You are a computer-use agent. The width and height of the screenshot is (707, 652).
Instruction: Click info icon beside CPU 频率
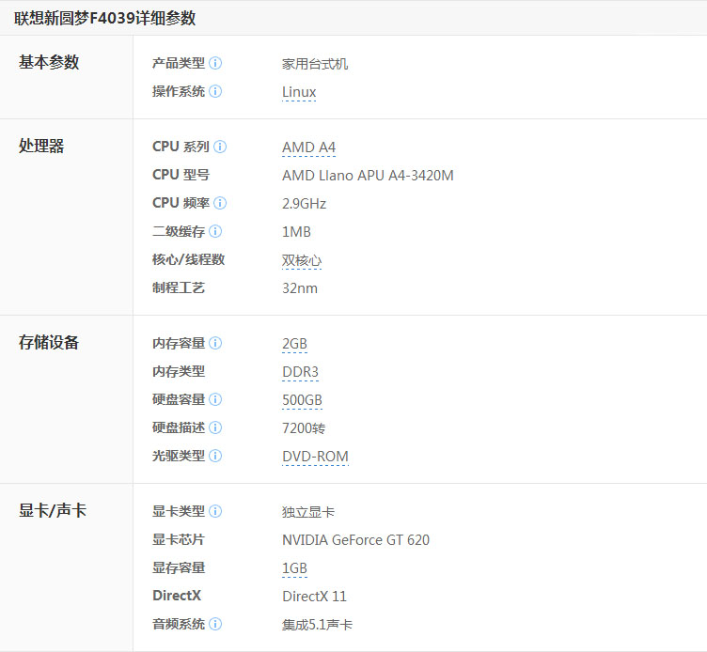pos(220,203)
